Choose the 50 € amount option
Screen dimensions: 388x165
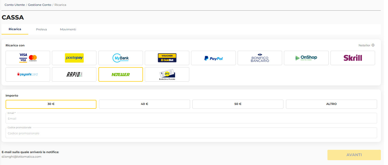tap(238, 104)
